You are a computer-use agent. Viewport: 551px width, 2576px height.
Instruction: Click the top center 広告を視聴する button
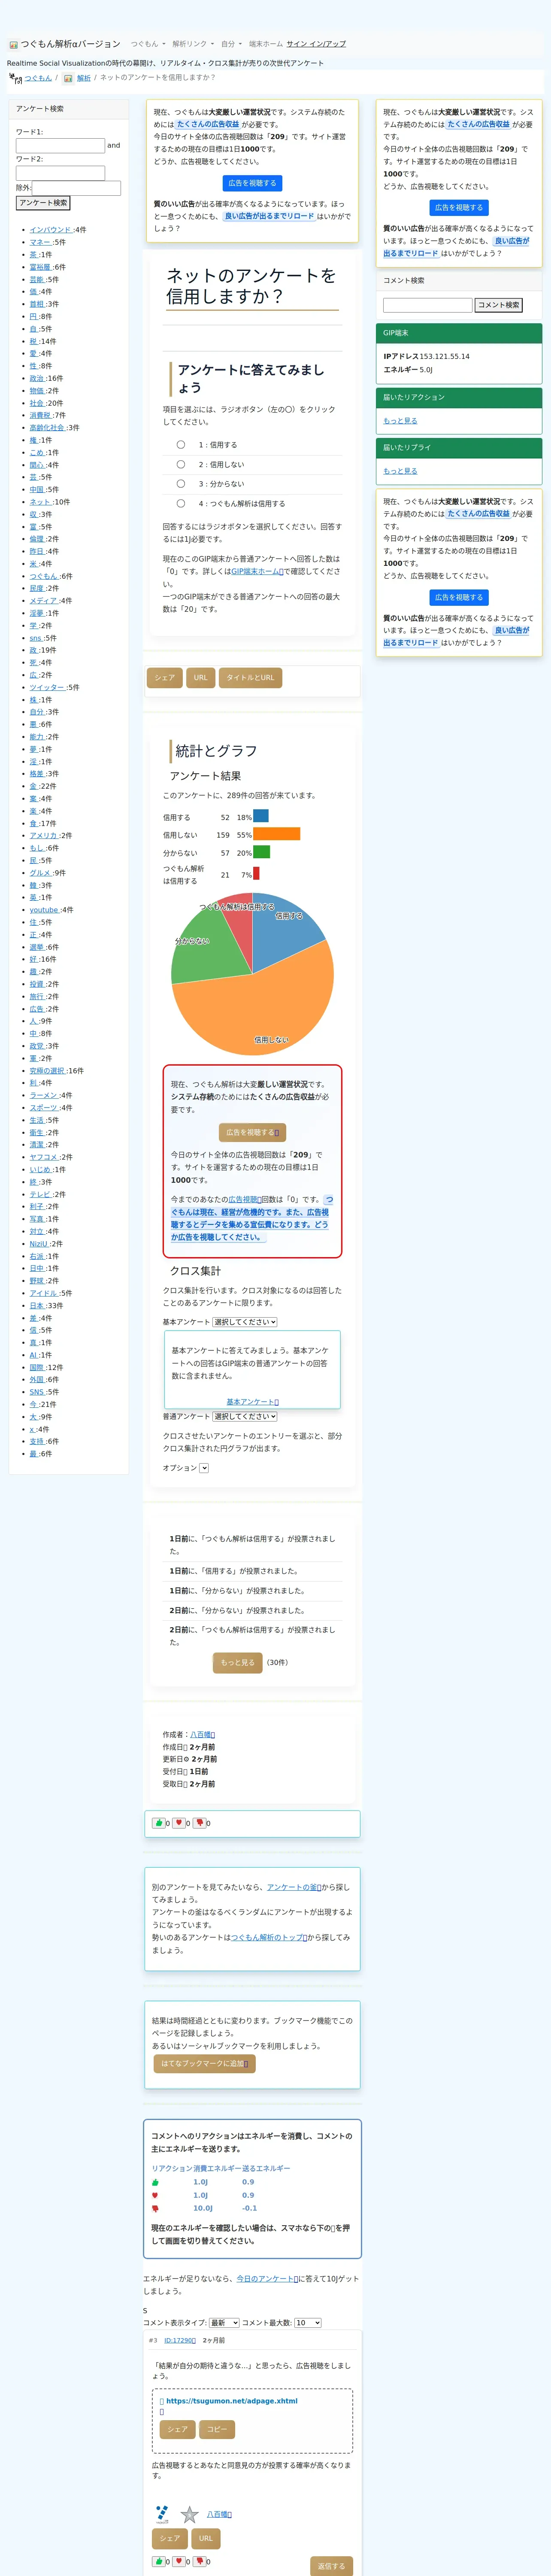tap(252, 183)
